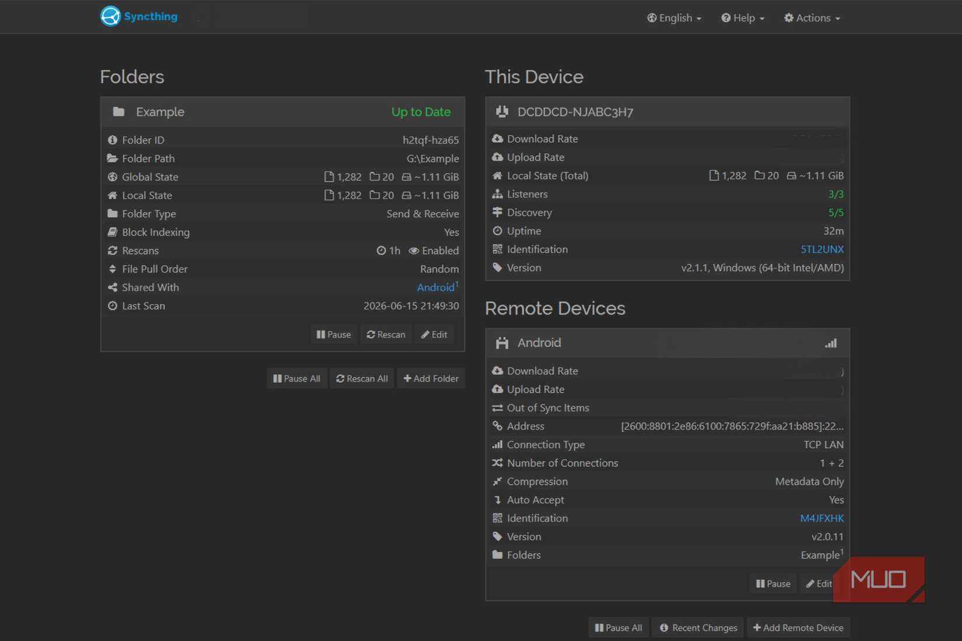
Task: Pause the Example folder
Action: [333, 334]
